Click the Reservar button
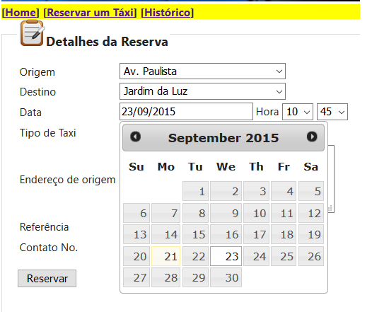Image resolution: width=372 pixels, height=312 pixels. (47, 278)
